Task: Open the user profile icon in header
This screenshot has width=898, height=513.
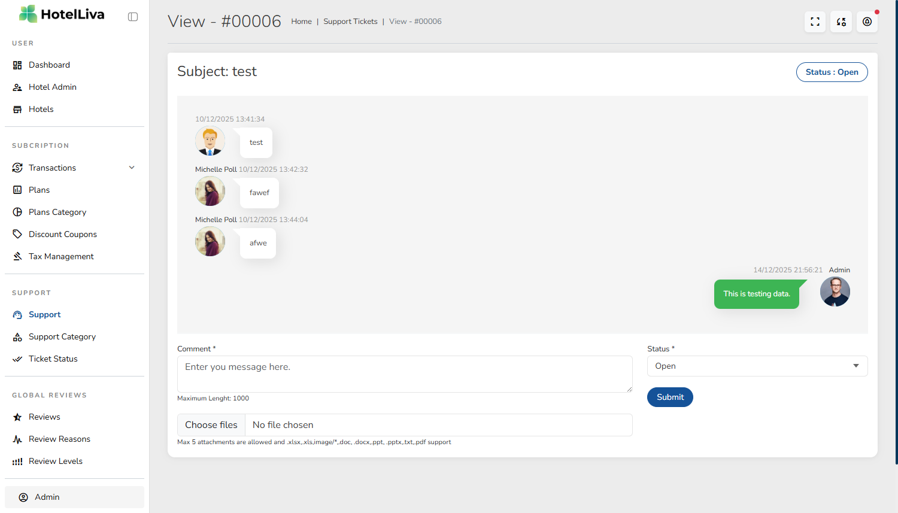Action: [x=867, y=22]
